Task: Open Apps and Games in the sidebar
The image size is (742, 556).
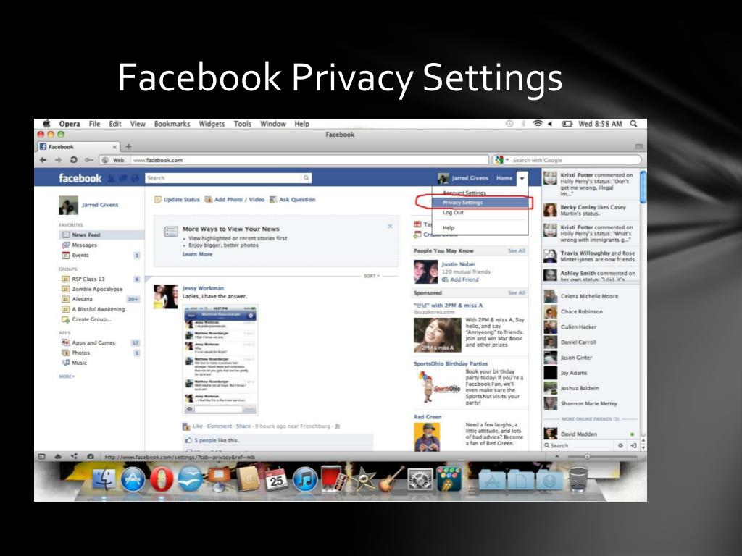Action: click(93, 342)
